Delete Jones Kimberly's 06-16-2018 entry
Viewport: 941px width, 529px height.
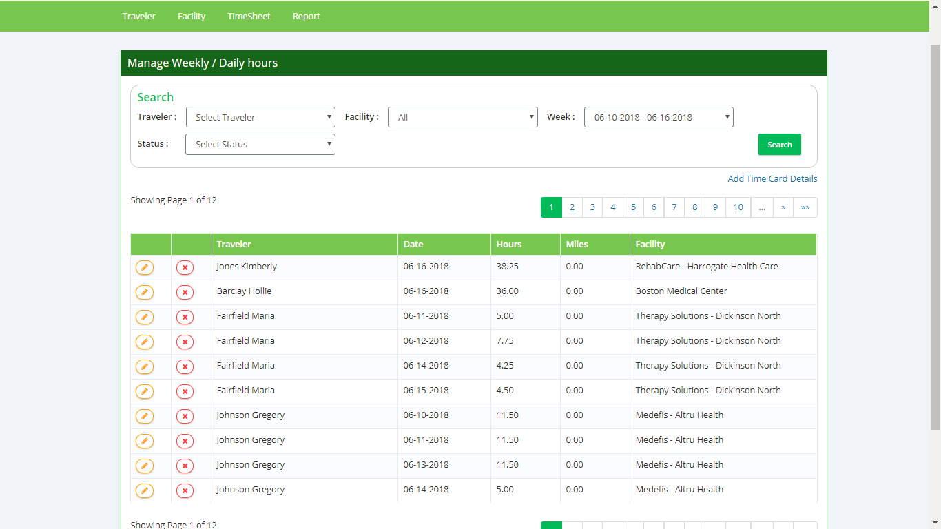click(185, 267)
